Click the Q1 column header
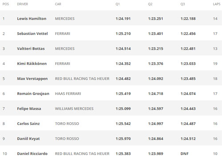The height and width of the screenshot is (159, 222). 118,4
